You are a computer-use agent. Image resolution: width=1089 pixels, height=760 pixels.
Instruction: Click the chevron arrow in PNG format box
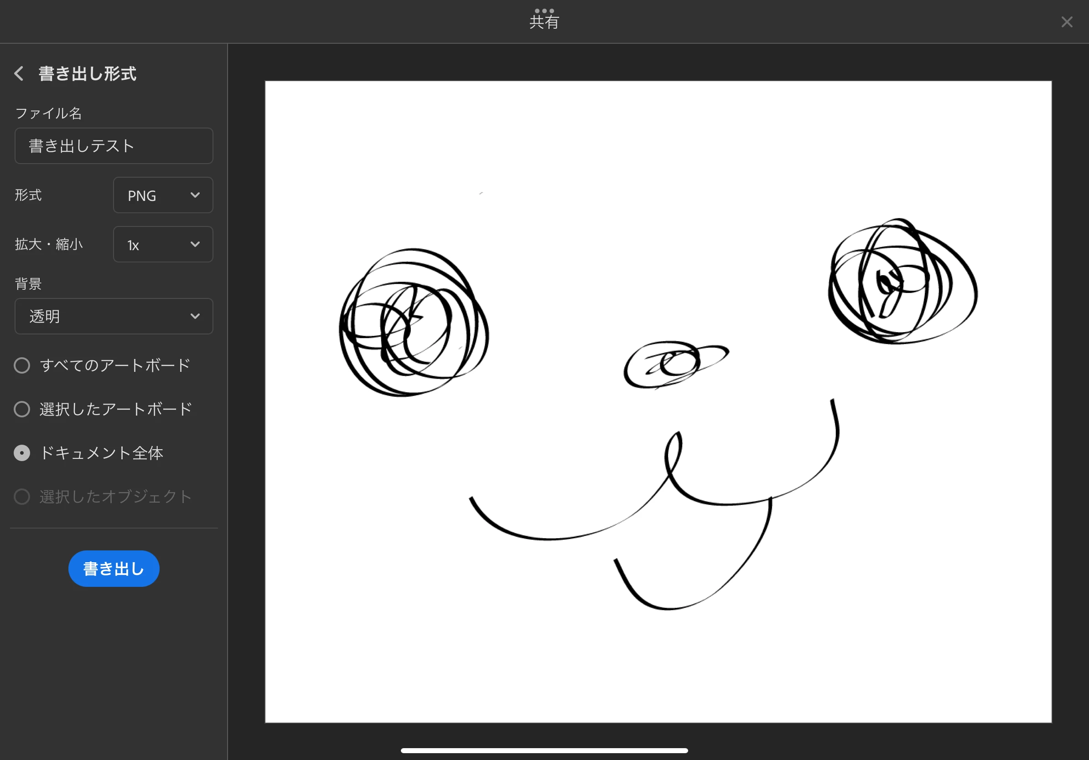(x=195, y=195)
